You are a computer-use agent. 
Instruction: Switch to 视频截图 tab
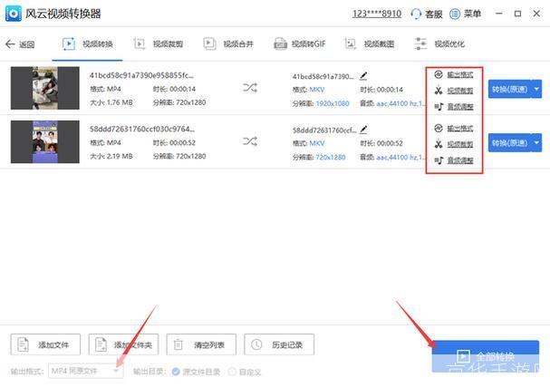click(370, 44)
